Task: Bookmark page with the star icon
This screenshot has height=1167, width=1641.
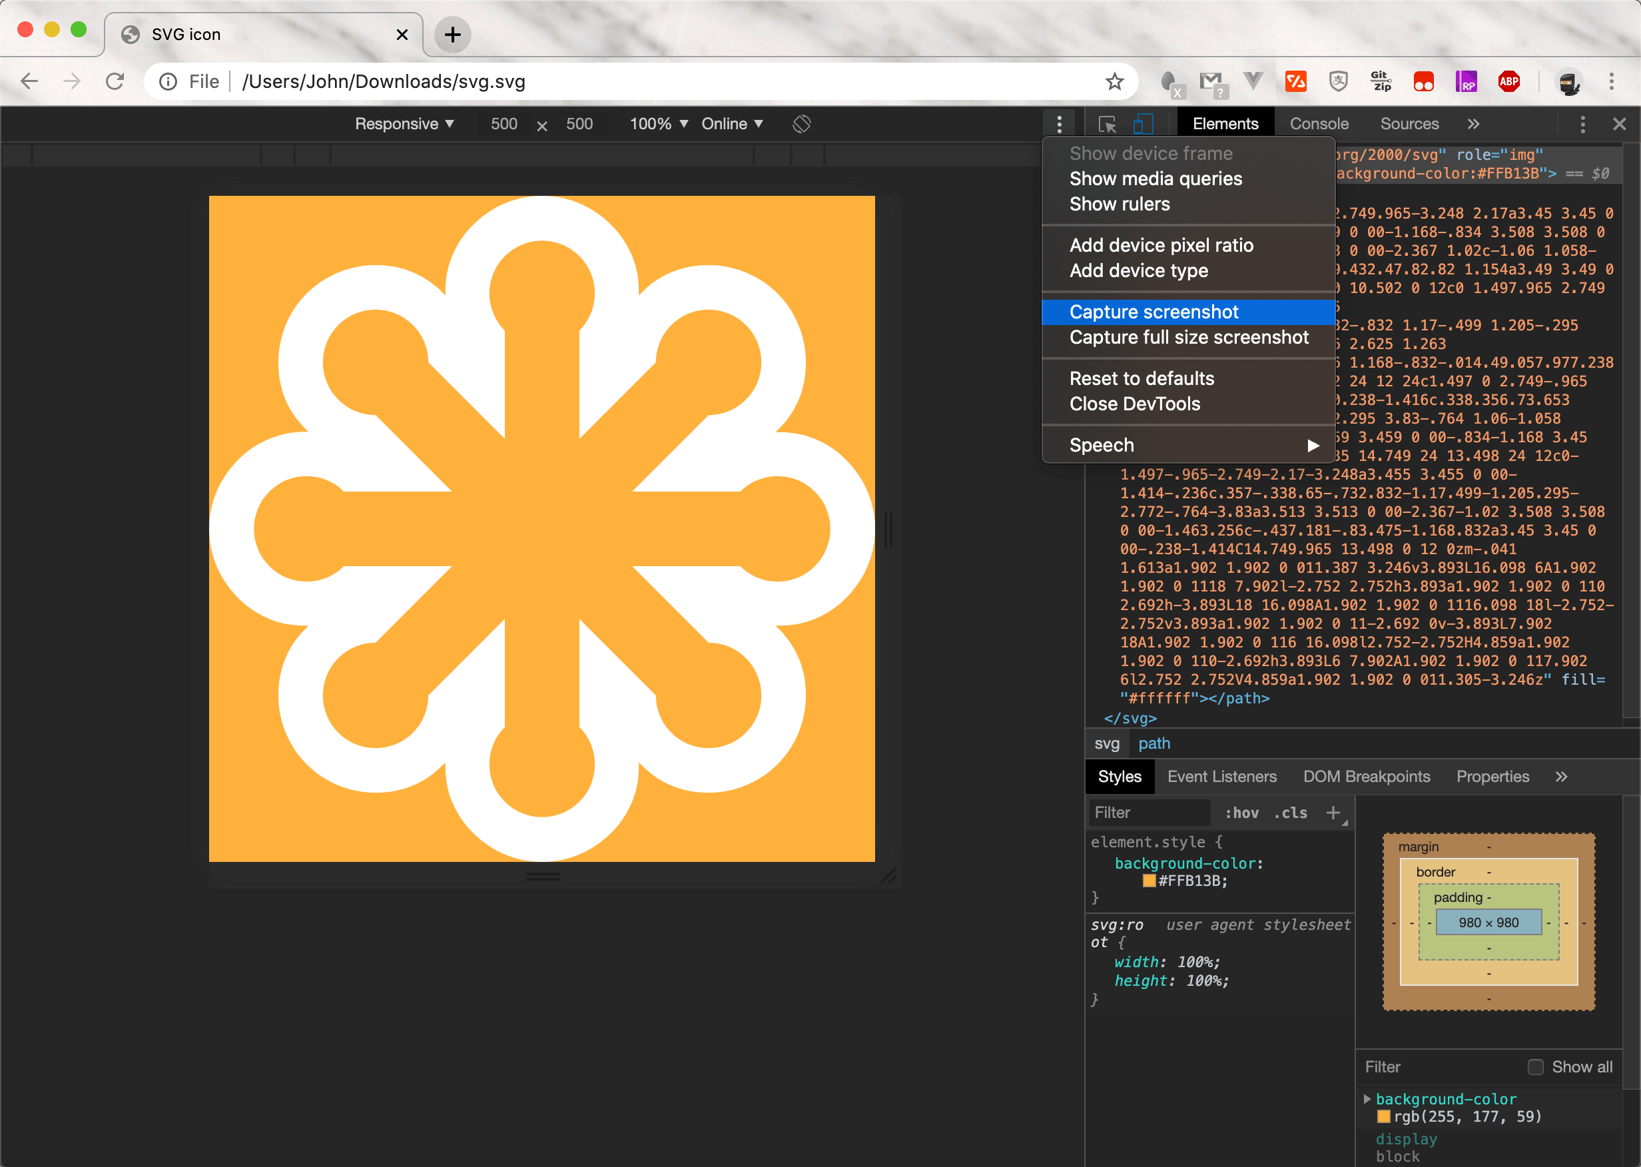Action: click(x=1114, y=81)
